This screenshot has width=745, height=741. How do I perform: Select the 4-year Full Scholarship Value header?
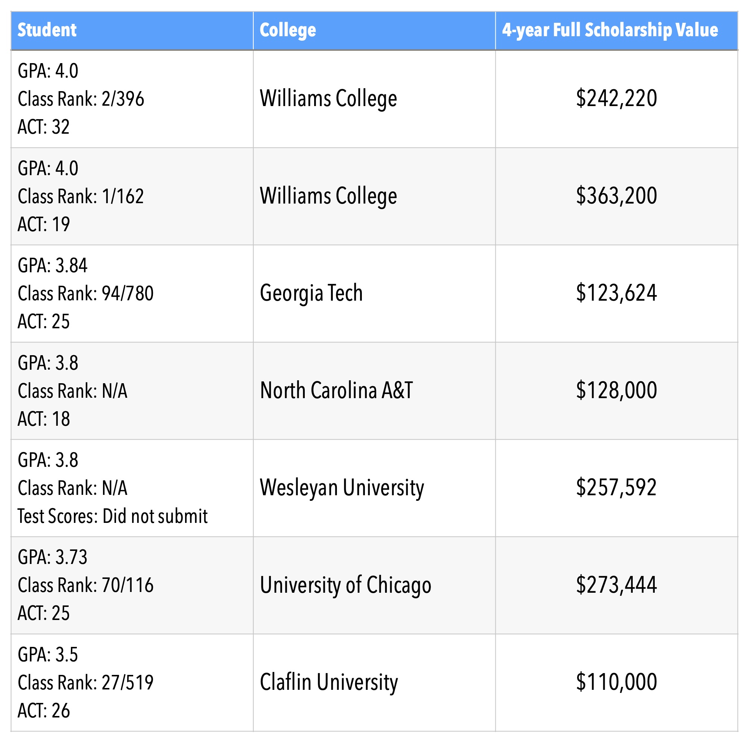(x=610, y=30)
